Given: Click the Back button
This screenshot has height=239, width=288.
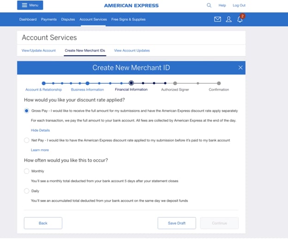Looking at the screenshot, I should [x=43, y=223].
